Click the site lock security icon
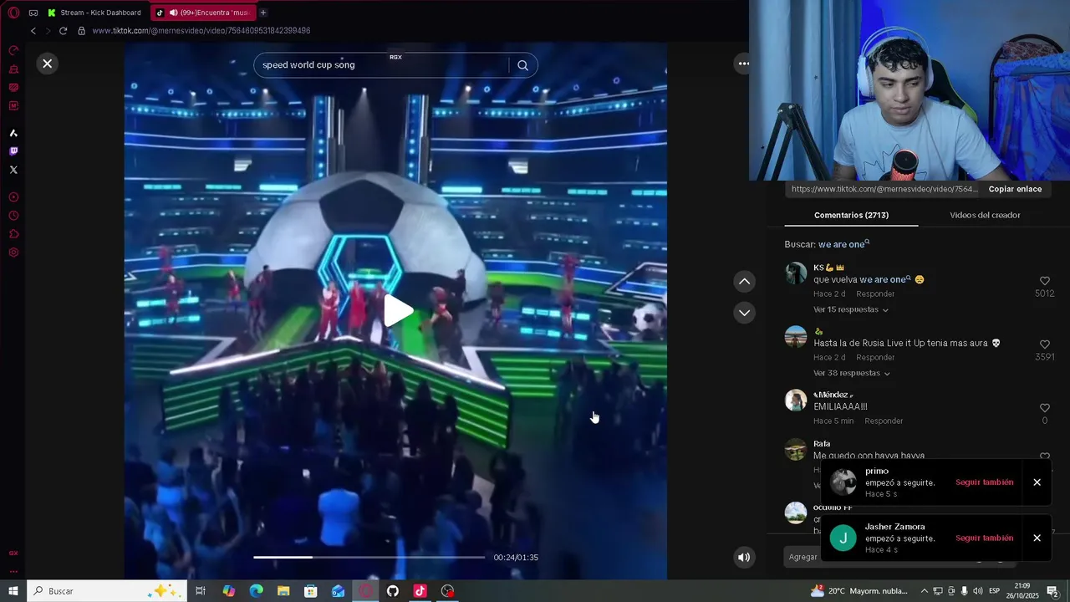This screenshot has height=602, width=1070. point(81,31)
